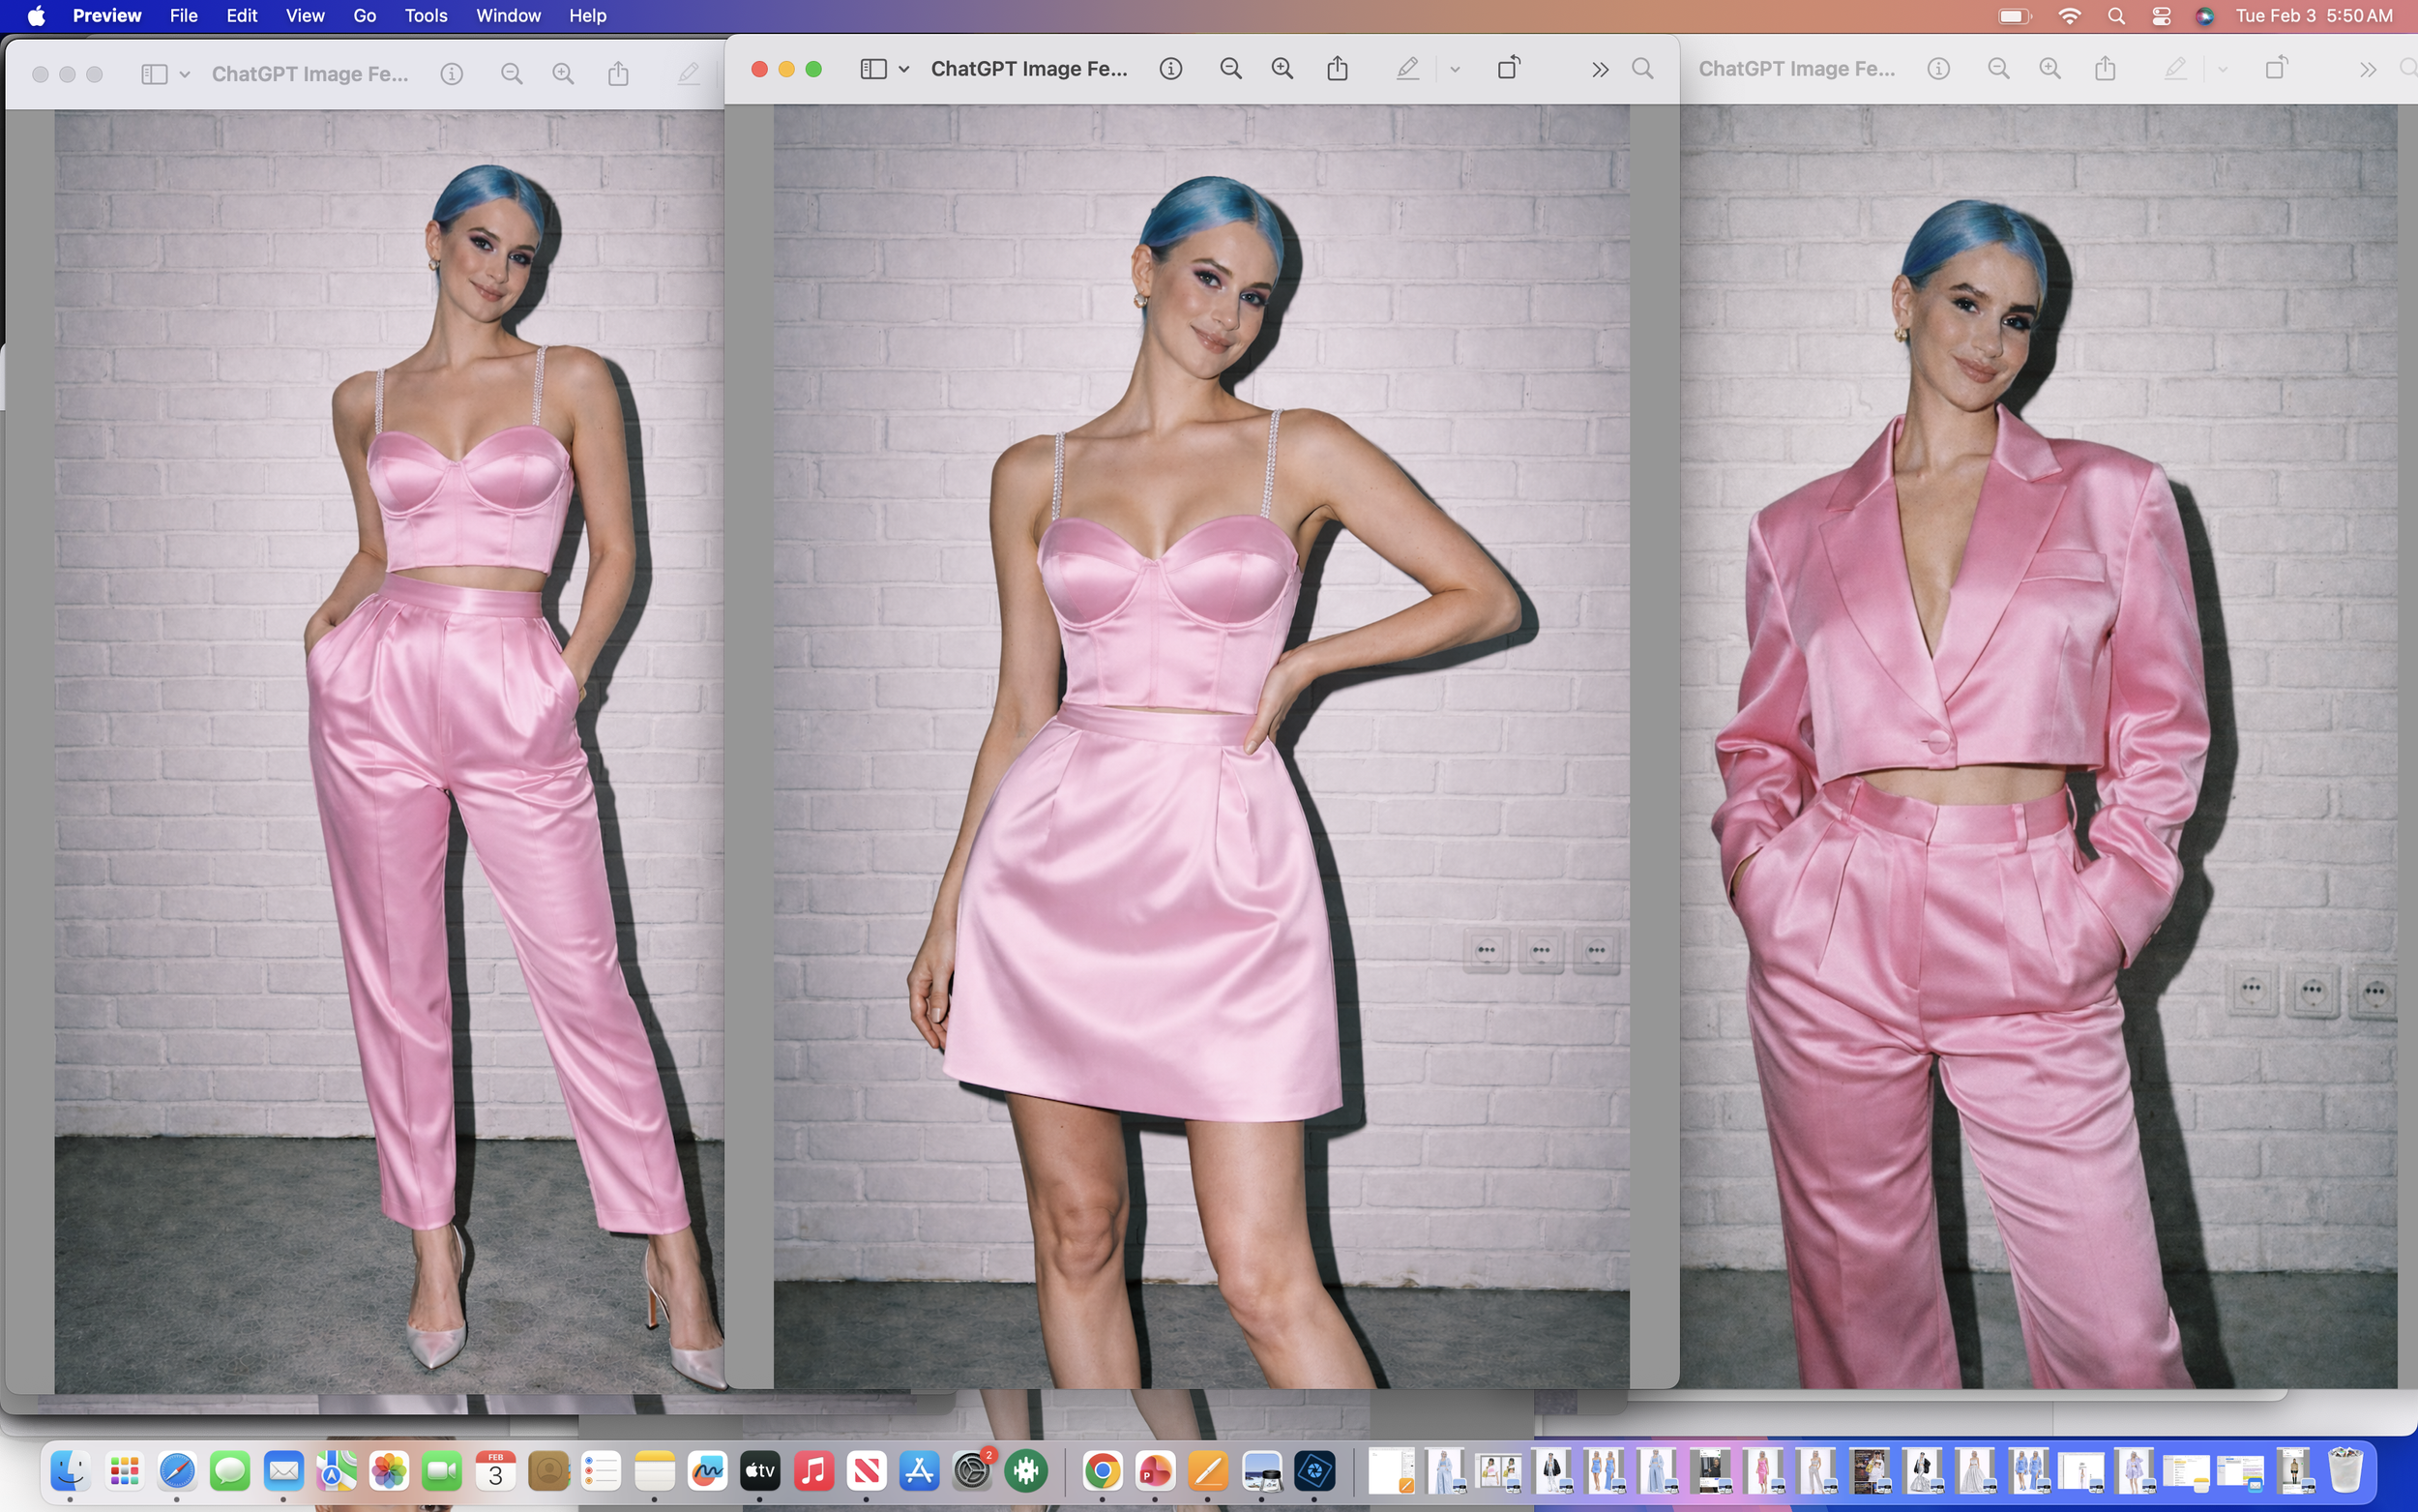The image size is (2418, 1512).
Task: Zoom in using the active window's magnifier plus
Action: (x=1282, y=69)
